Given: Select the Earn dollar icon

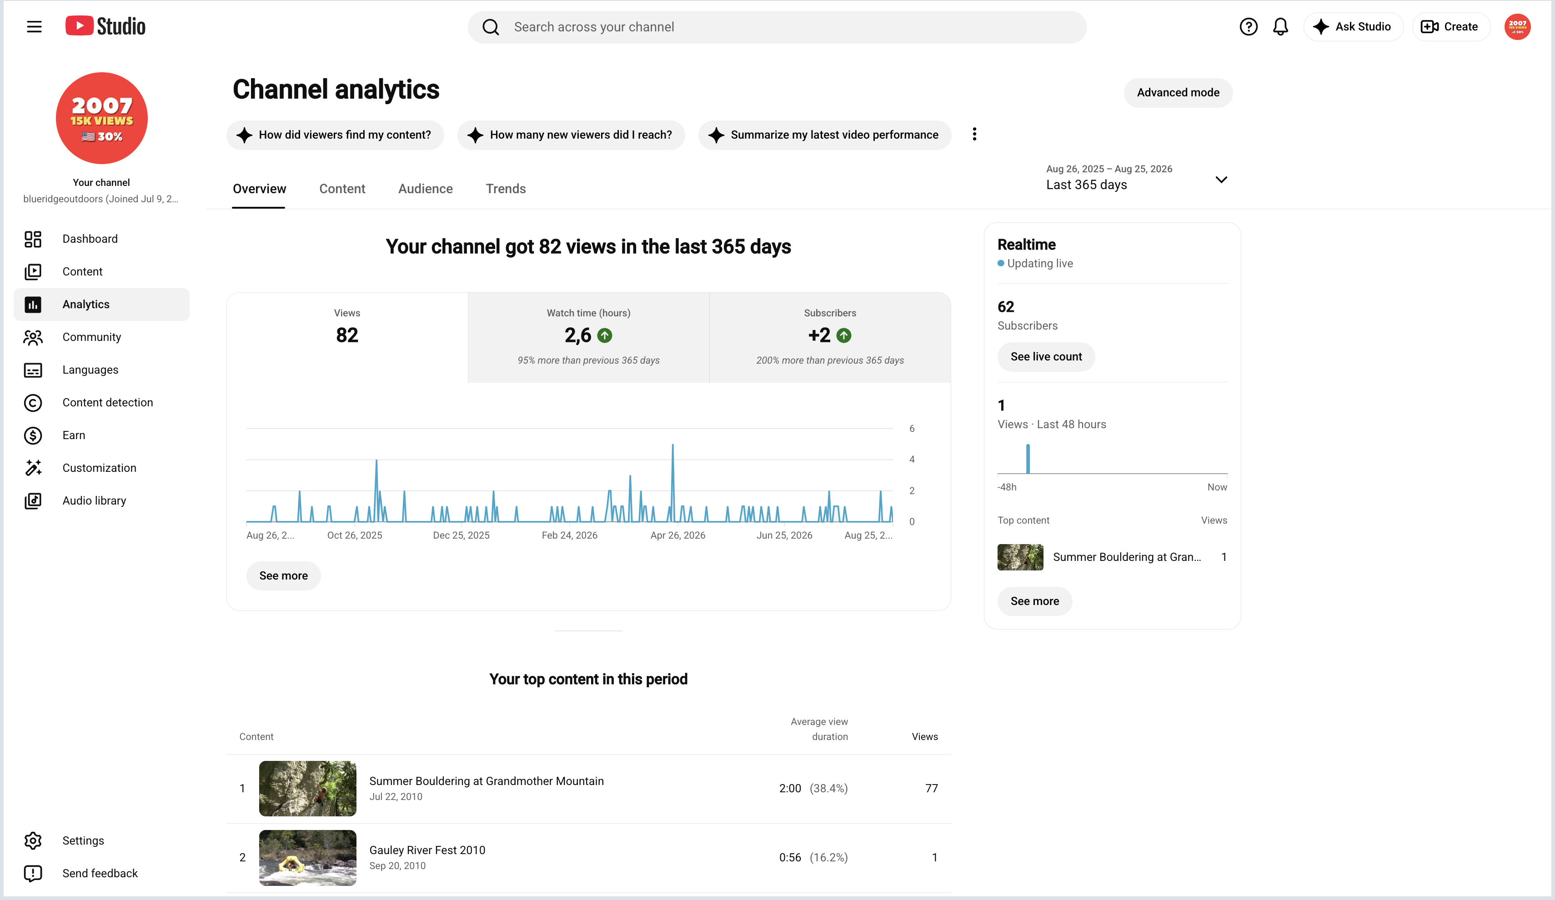Looking at the screenshot, I should click(x=33, y=435).
